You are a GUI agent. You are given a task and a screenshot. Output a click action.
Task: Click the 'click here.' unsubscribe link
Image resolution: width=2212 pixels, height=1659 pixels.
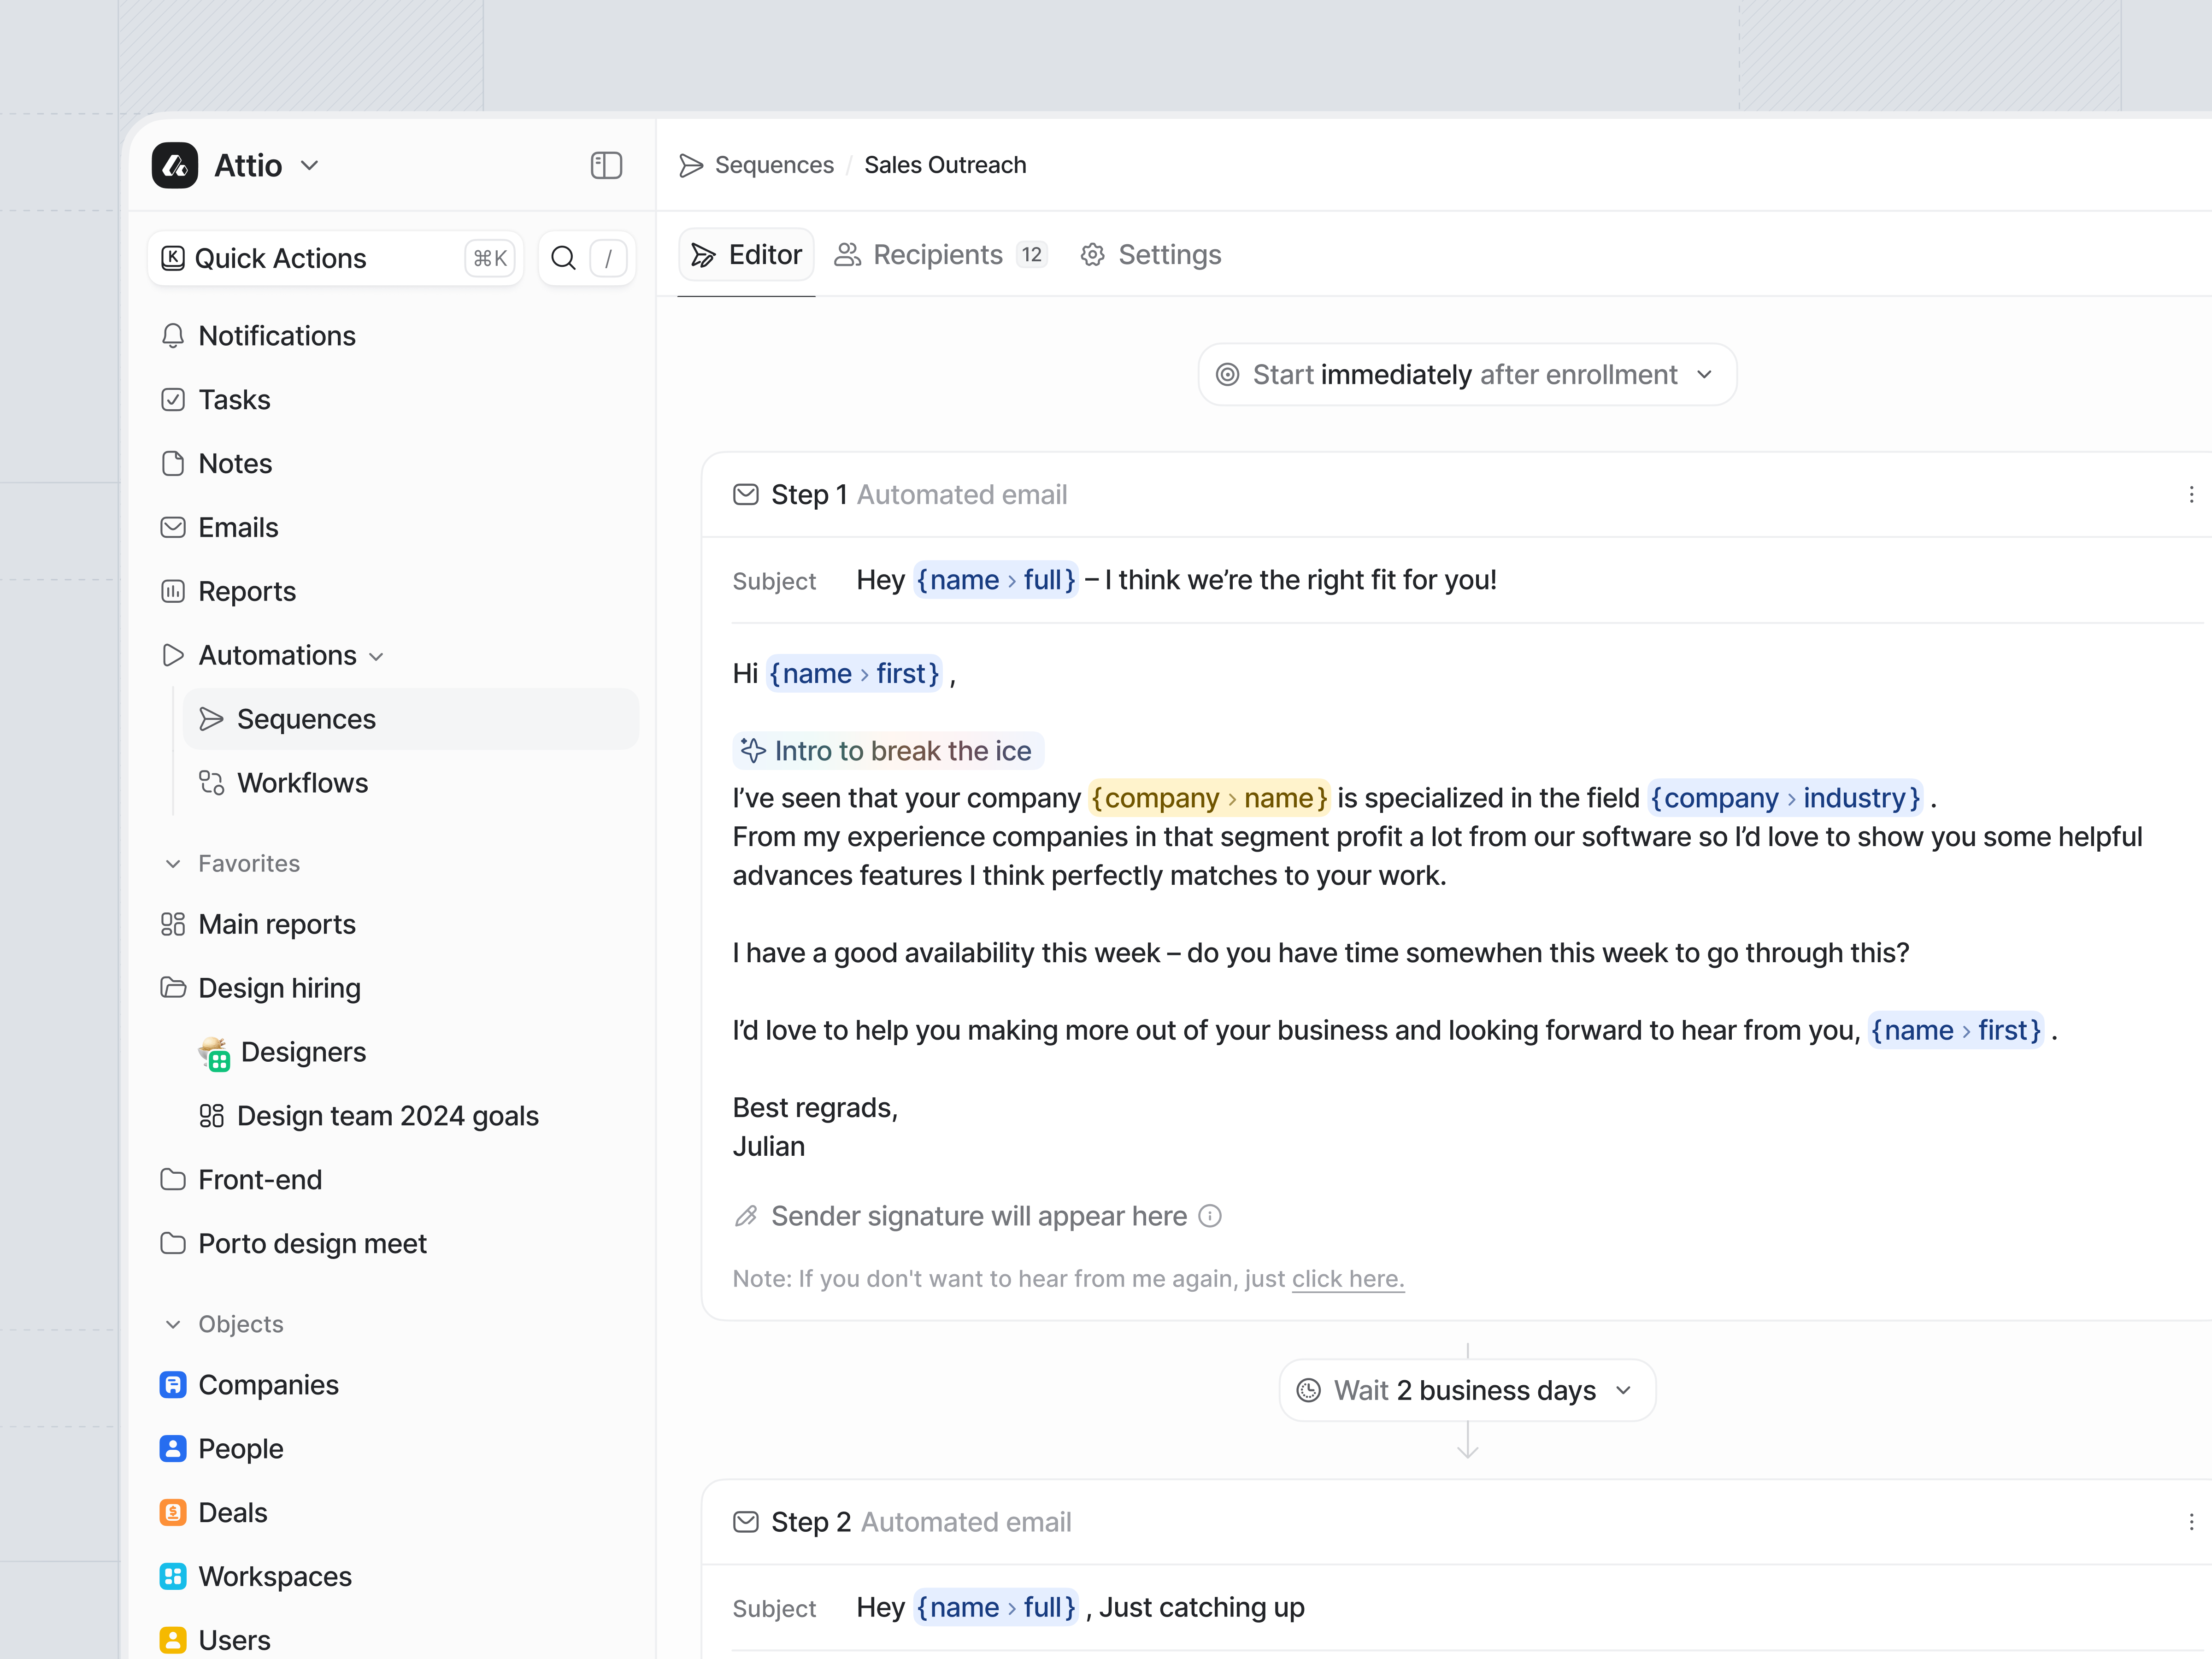(x=1348, y=1279)
